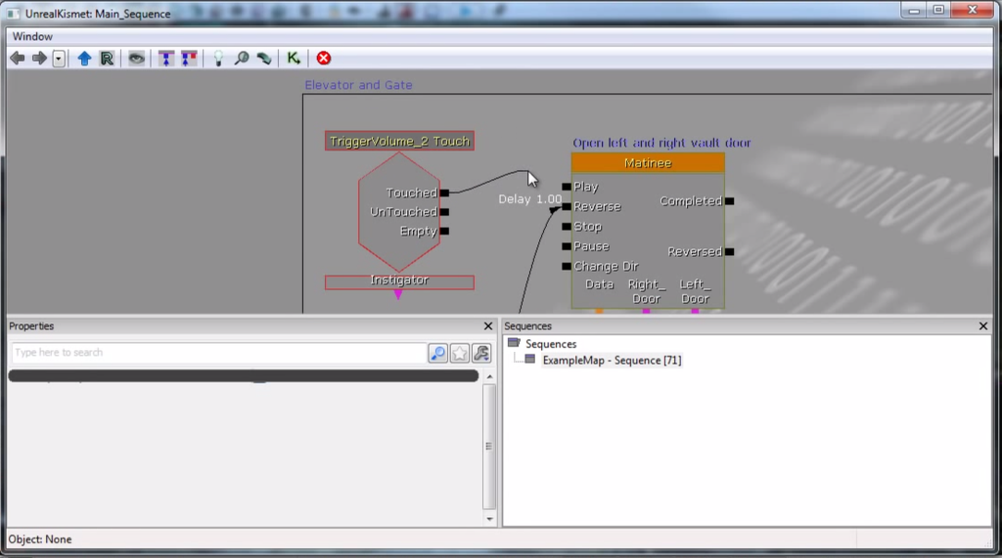Screen dimensions: 1002x558
Task: Go up to parent sequence
Action: click(x=84, y=59)
